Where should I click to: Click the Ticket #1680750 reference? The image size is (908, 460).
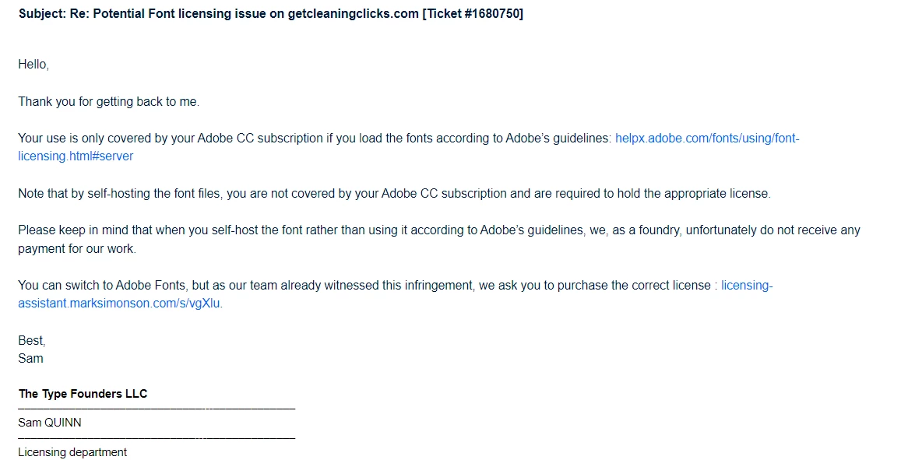(x=473, y=14)
